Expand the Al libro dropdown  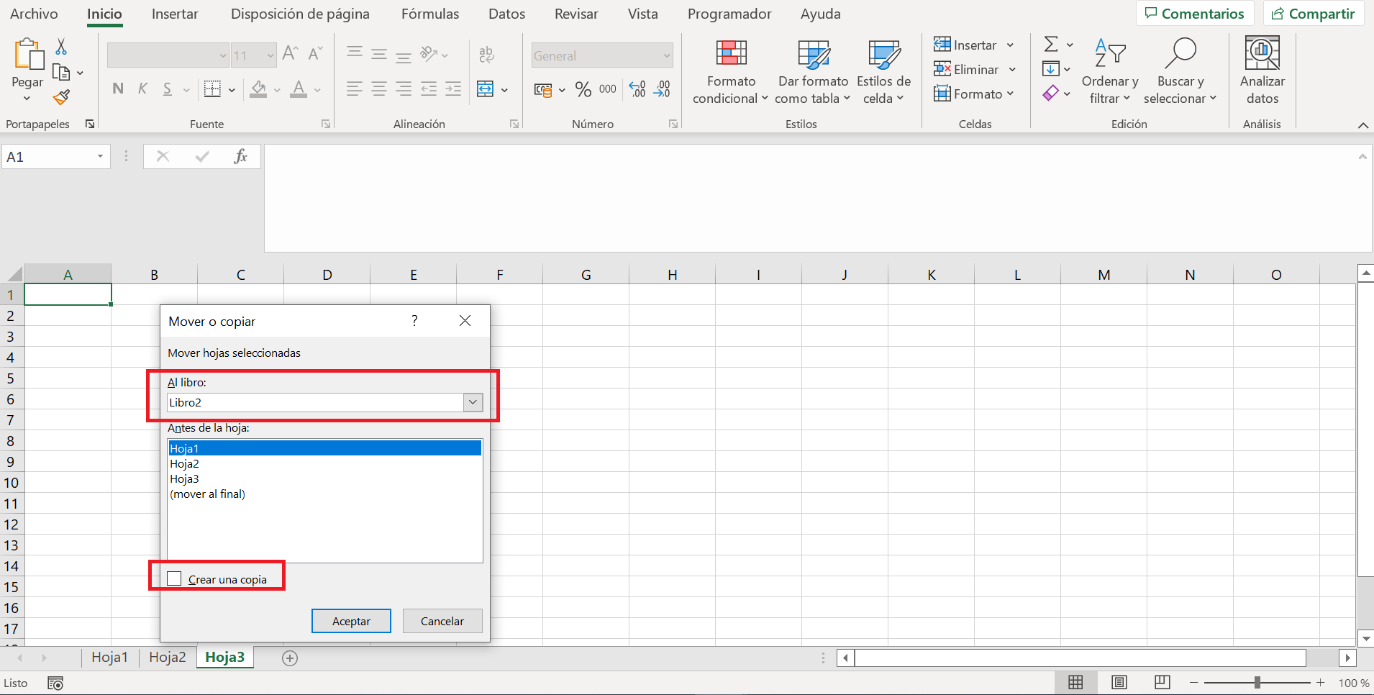pos(473,403)
